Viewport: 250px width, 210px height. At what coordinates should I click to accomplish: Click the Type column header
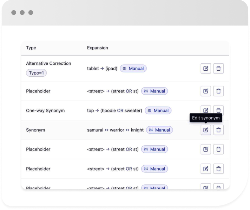pyautogui.click(x=31, y=48)
